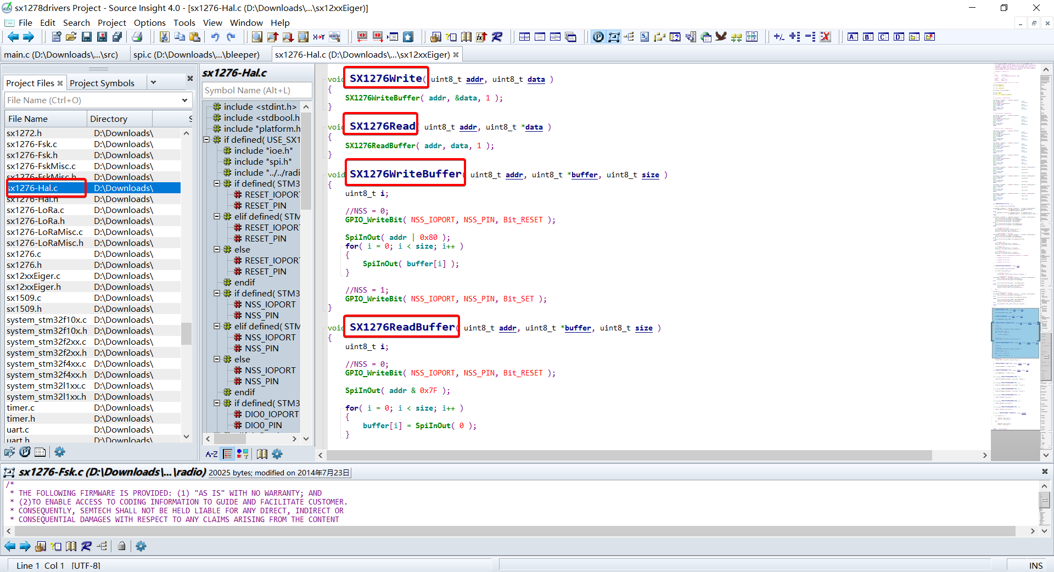The image size is (1054, 572).
Task: Toggle the context window lock icon
Action: 122,546
